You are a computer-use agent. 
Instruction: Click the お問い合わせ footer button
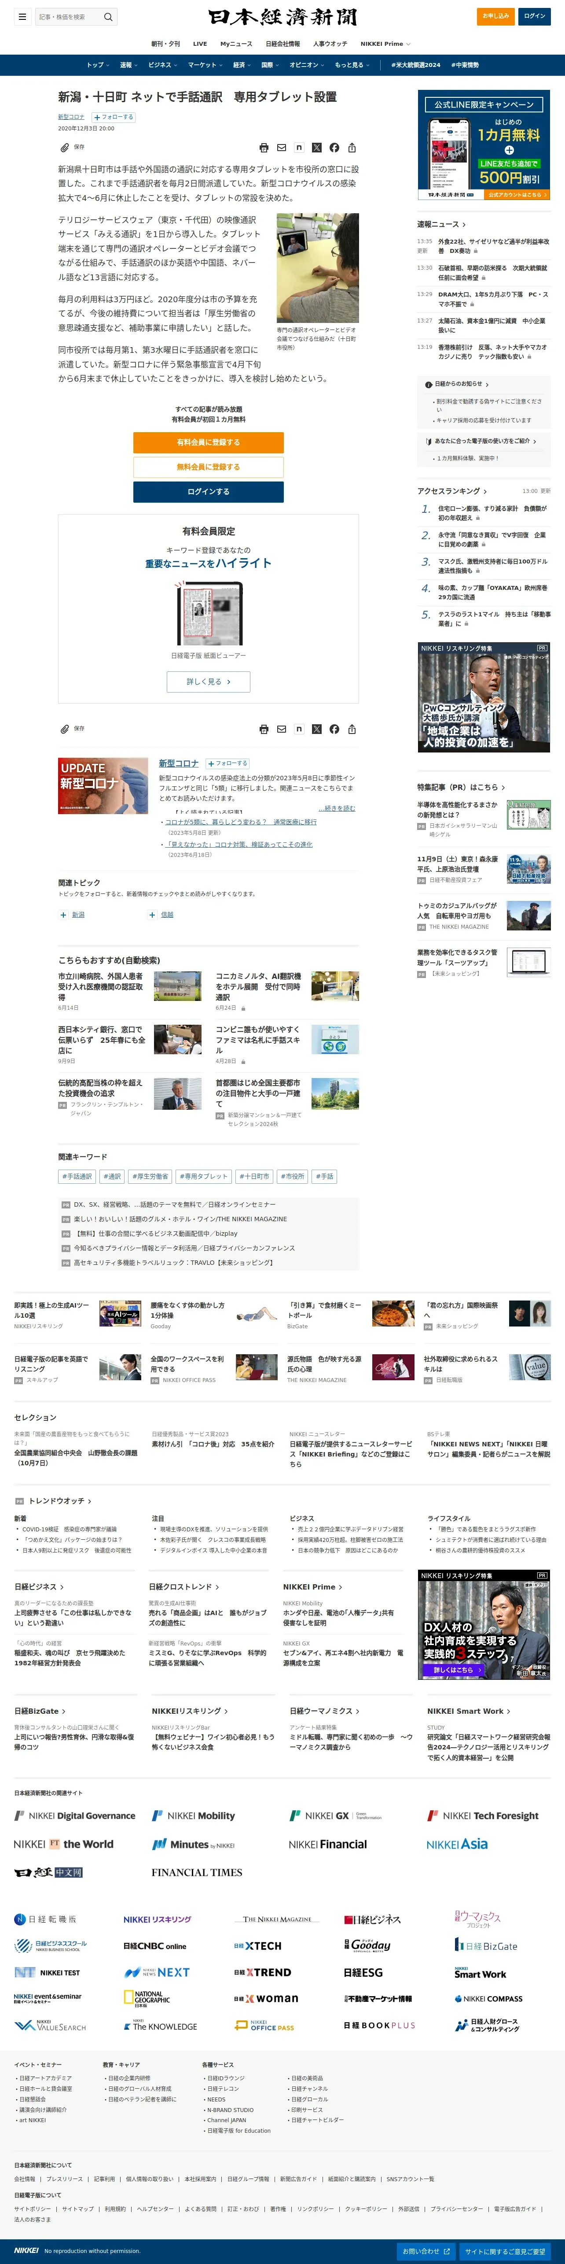[426, 2251]
